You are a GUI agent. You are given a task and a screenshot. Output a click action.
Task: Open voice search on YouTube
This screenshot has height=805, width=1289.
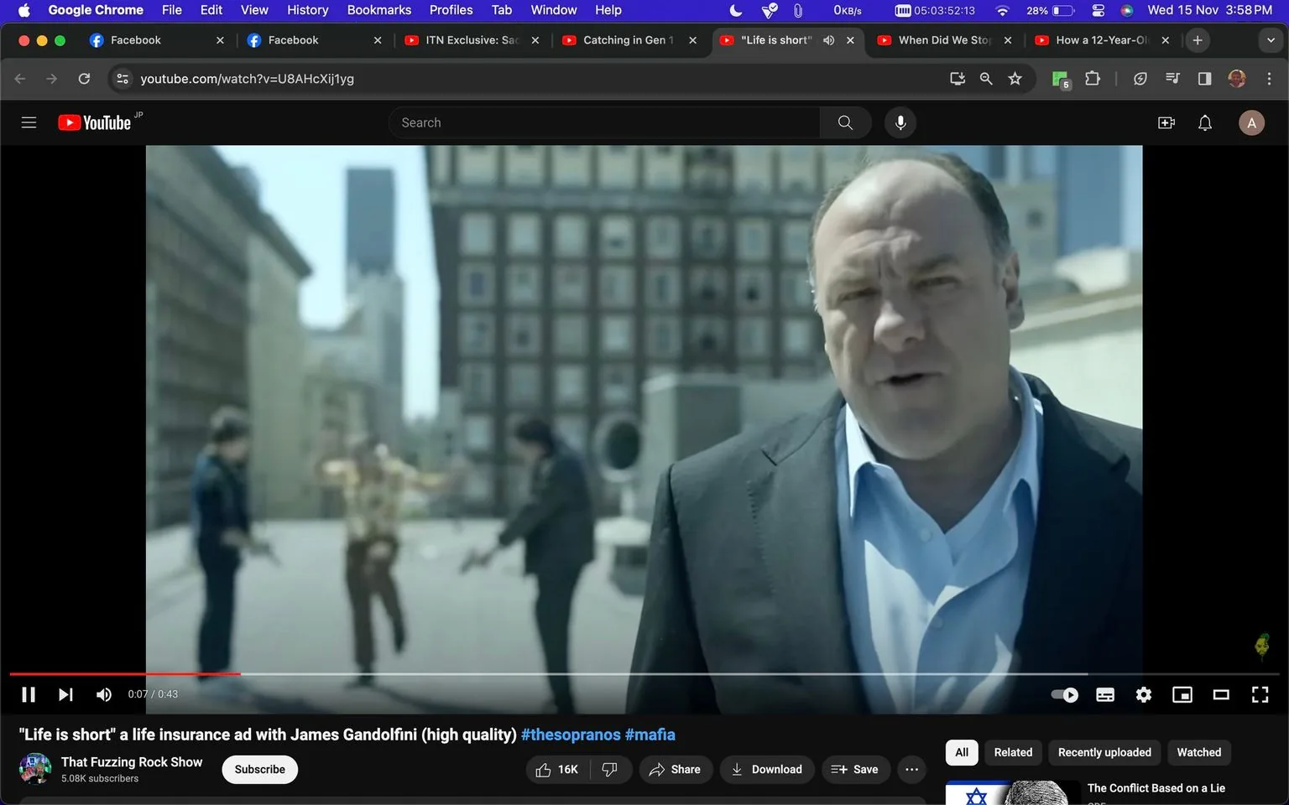pos(900,122)
